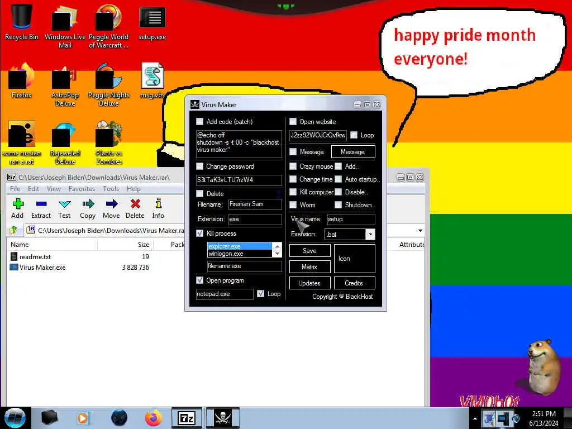Open the View menu in 7-Zip

(54, 189)
